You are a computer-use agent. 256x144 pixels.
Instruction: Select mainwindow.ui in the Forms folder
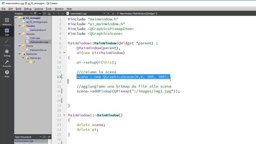pyautogui.click(x=38, y=50)
